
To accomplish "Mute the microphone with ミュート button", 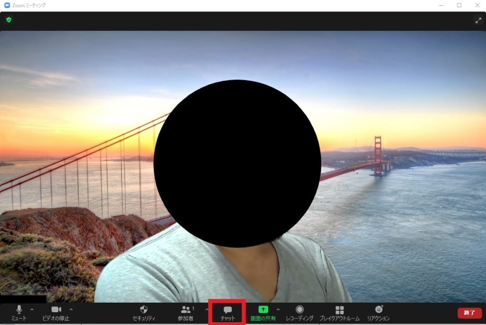I will (x=19, y=313).
